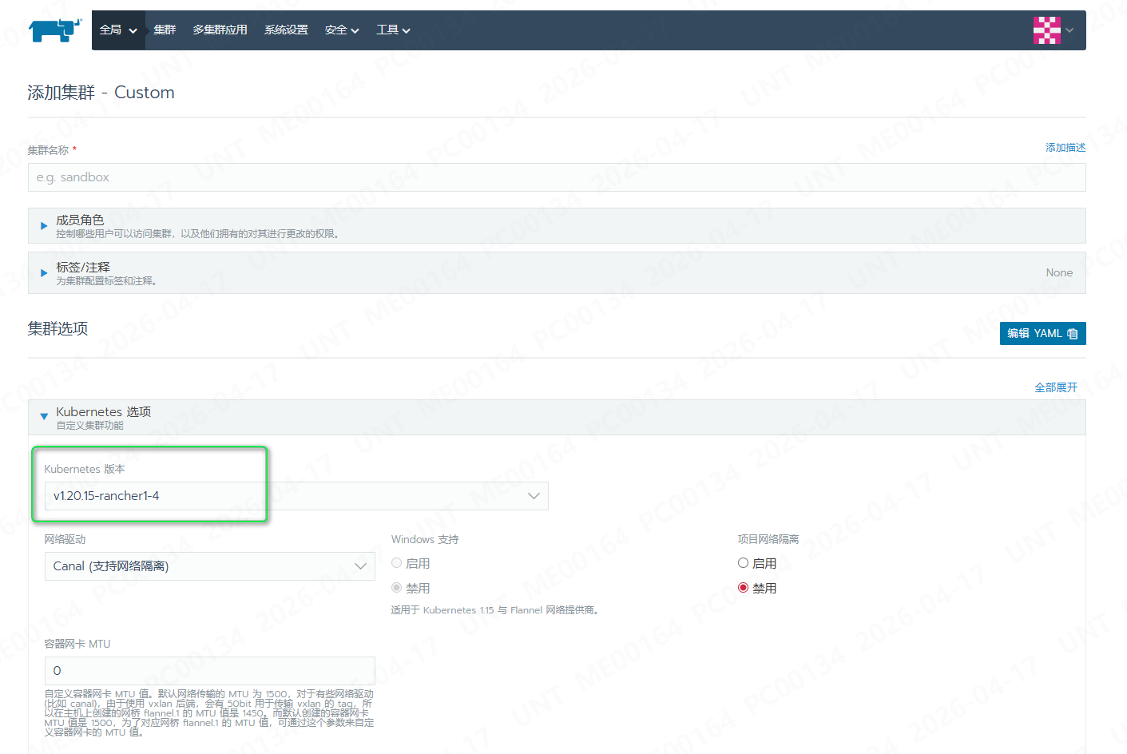
Task: Click the 添加描述 link
Action: [x=1065, y=148]
